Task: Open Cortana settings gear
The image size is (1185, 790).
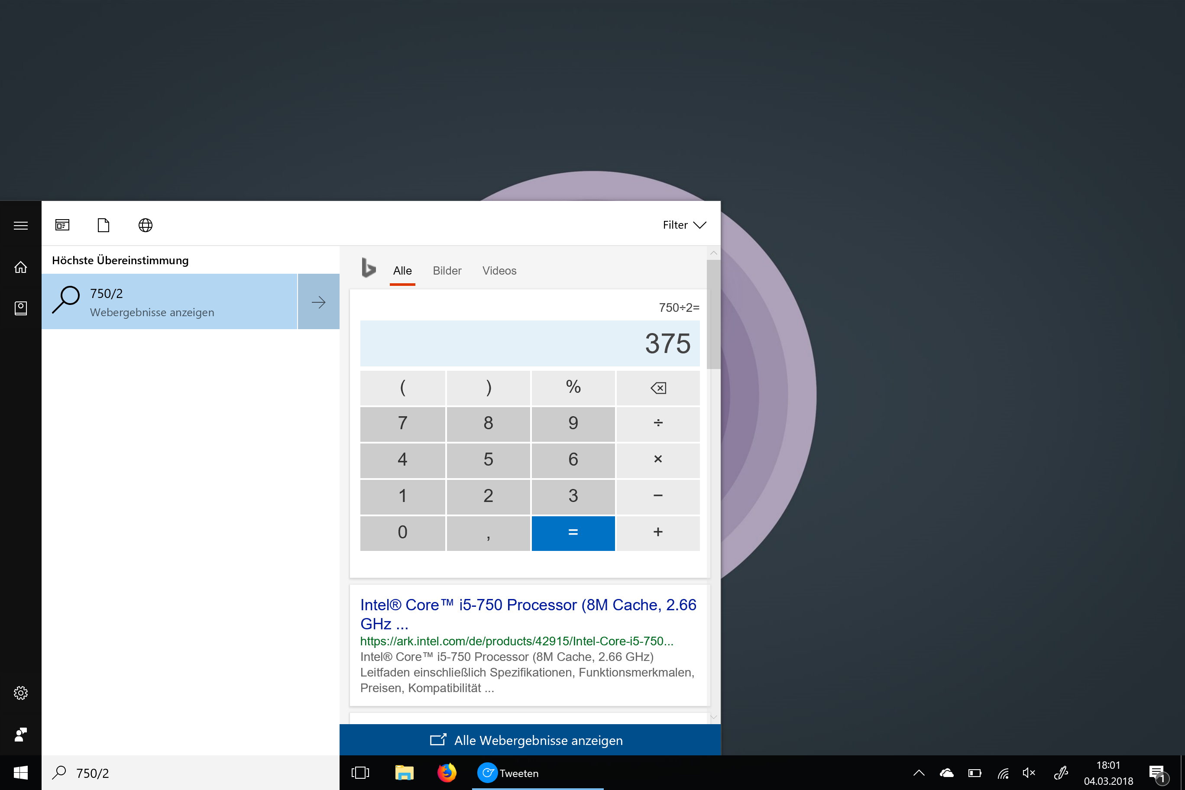Action: tap(21, 693)
